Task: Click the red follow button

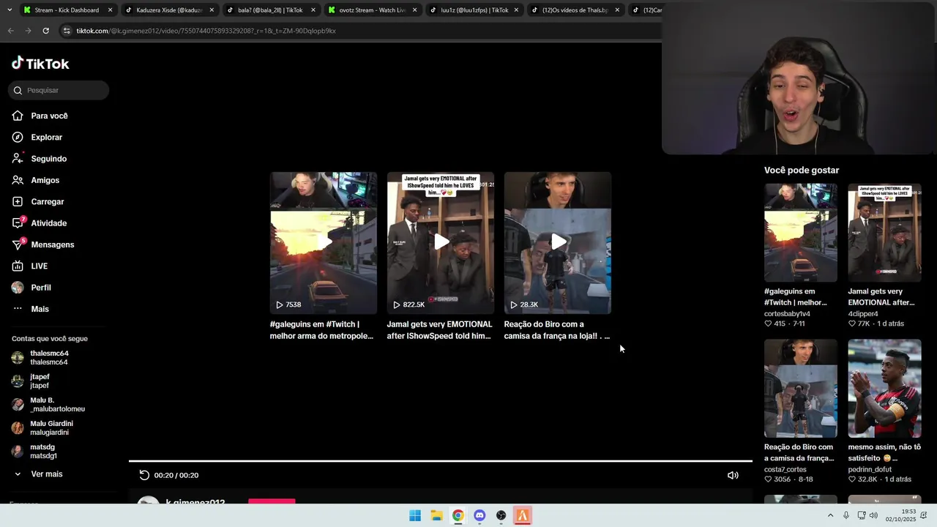Action: [x=272, y=501]
